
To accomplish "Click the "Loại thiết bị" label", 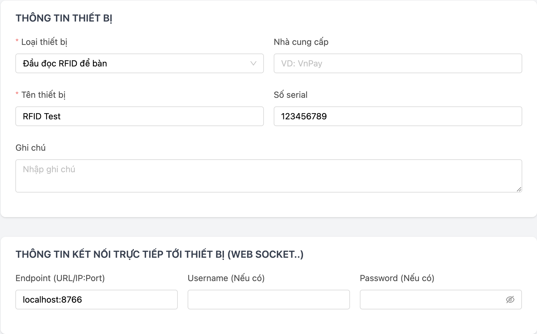I will pos(44,42).
